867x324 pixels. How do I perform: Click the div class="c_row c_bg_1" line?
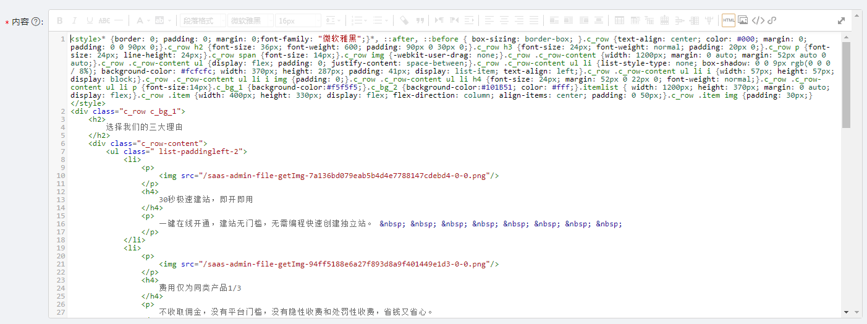tap(128, 111)
